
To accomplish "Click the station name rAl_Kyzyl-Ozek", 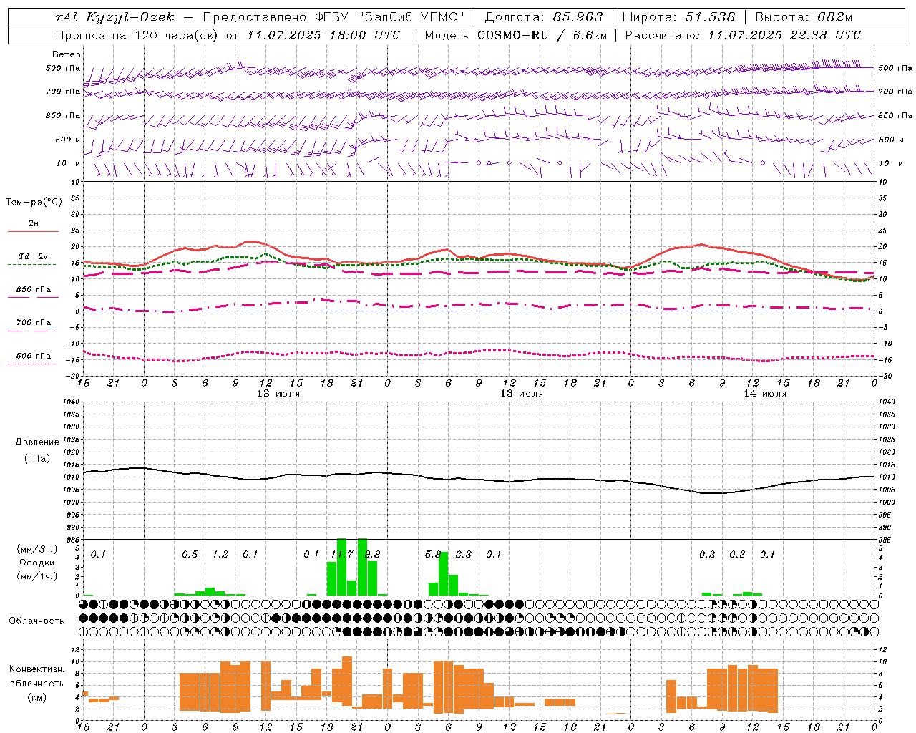I will coord(114,17).
